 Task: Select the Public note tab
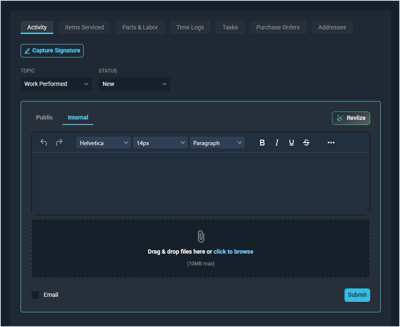[45, 117]
